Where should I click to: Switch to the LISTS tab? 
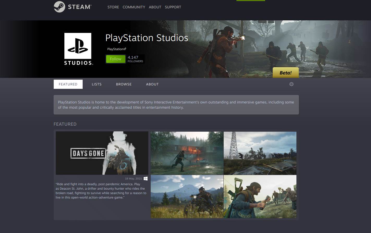coord(96,84)
